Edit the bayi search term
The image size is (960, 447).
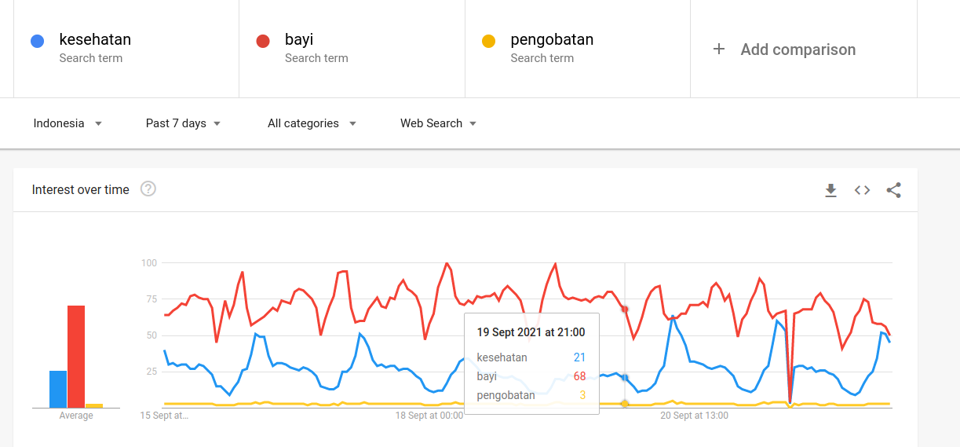(x=299, y=40)
